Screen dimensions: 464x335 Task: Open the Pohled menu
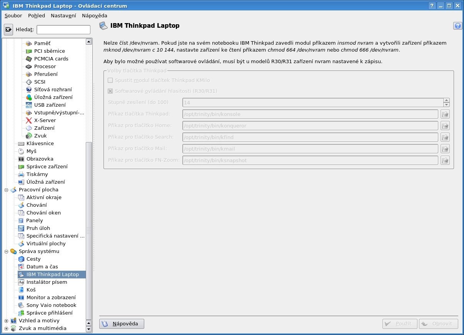tap(37, 16)
